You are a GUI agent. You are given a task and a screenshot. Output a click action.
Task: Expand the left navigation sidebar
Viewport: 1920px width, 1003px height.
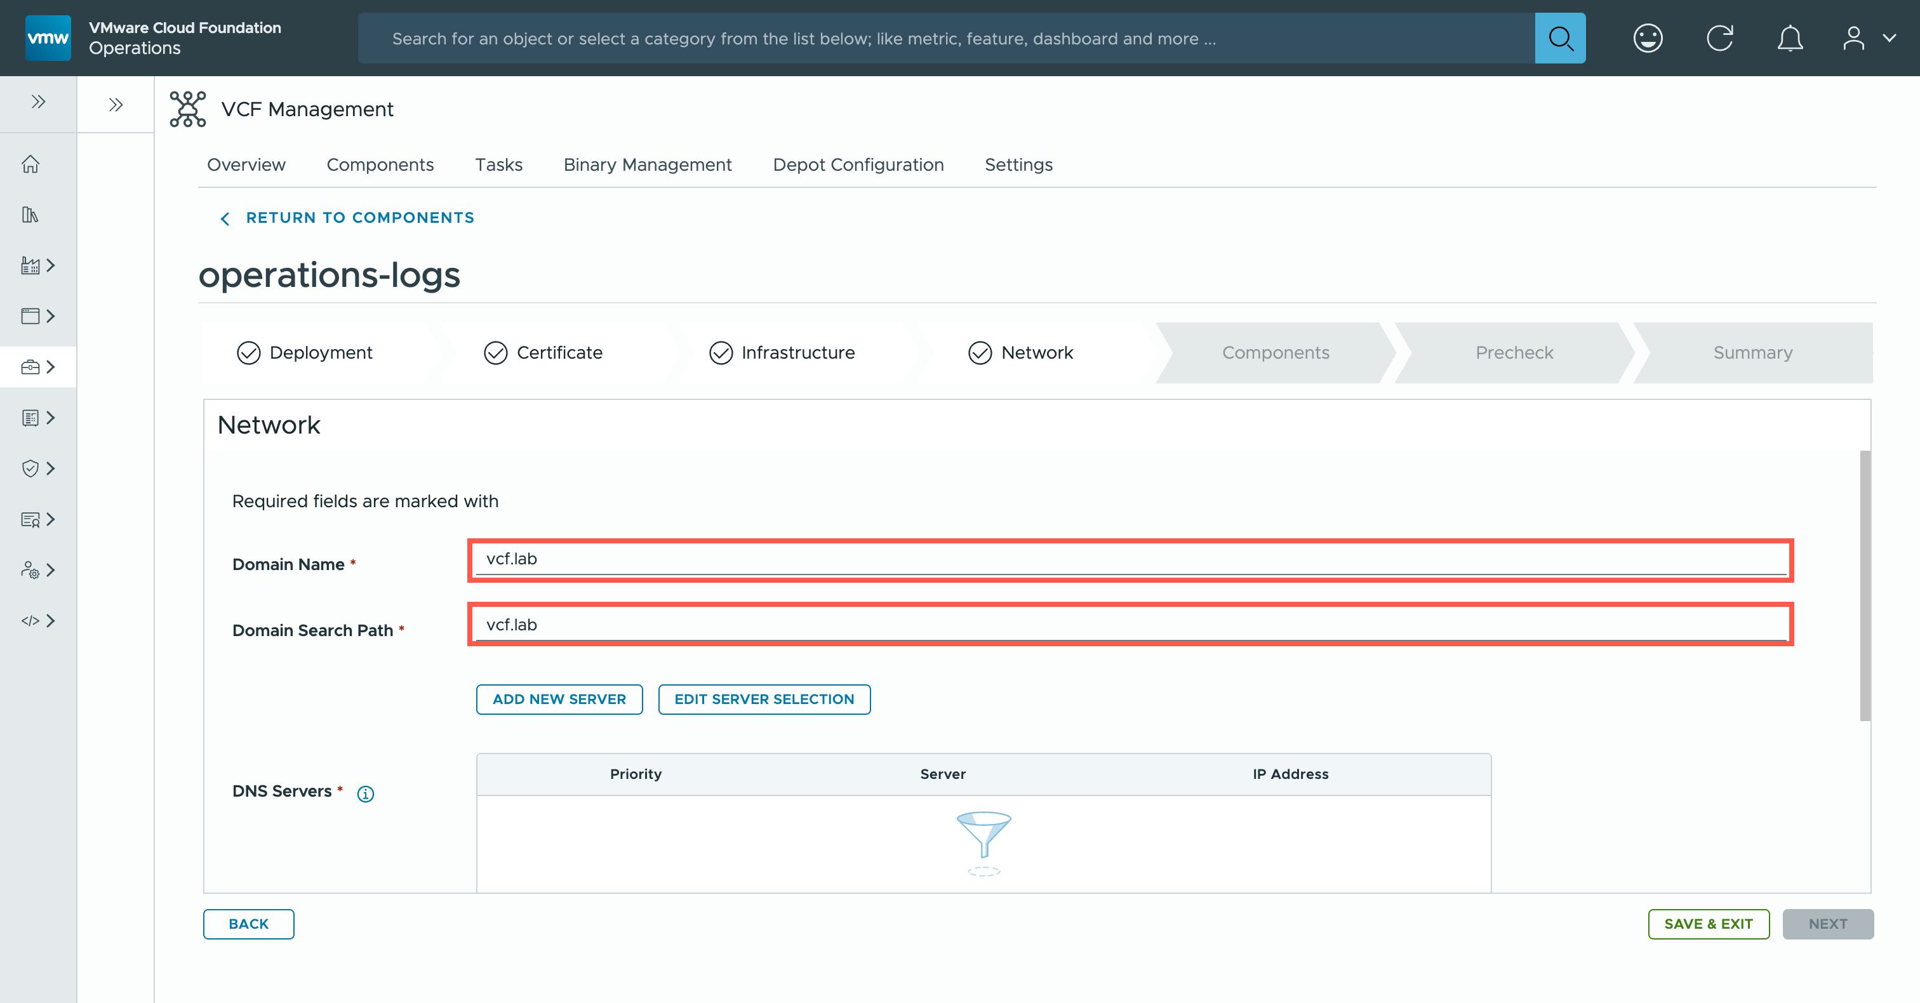click(x=38, y=102)
